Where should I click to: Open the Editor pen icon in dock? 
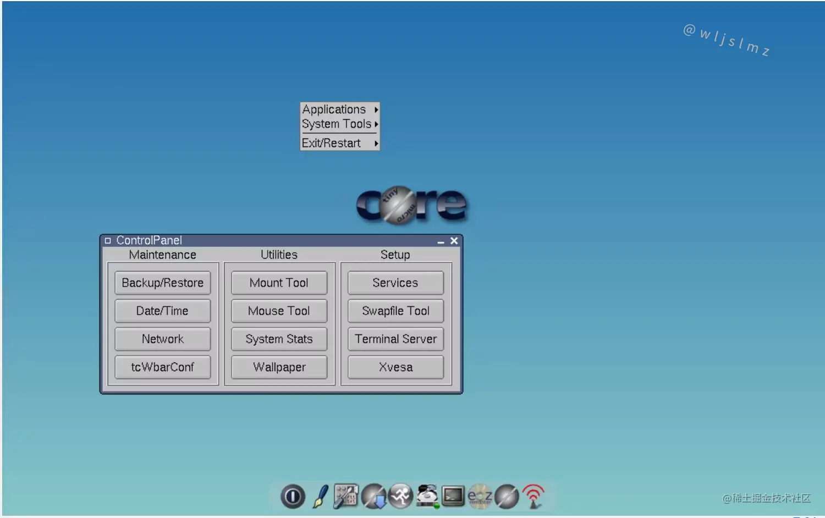(320, 497)
